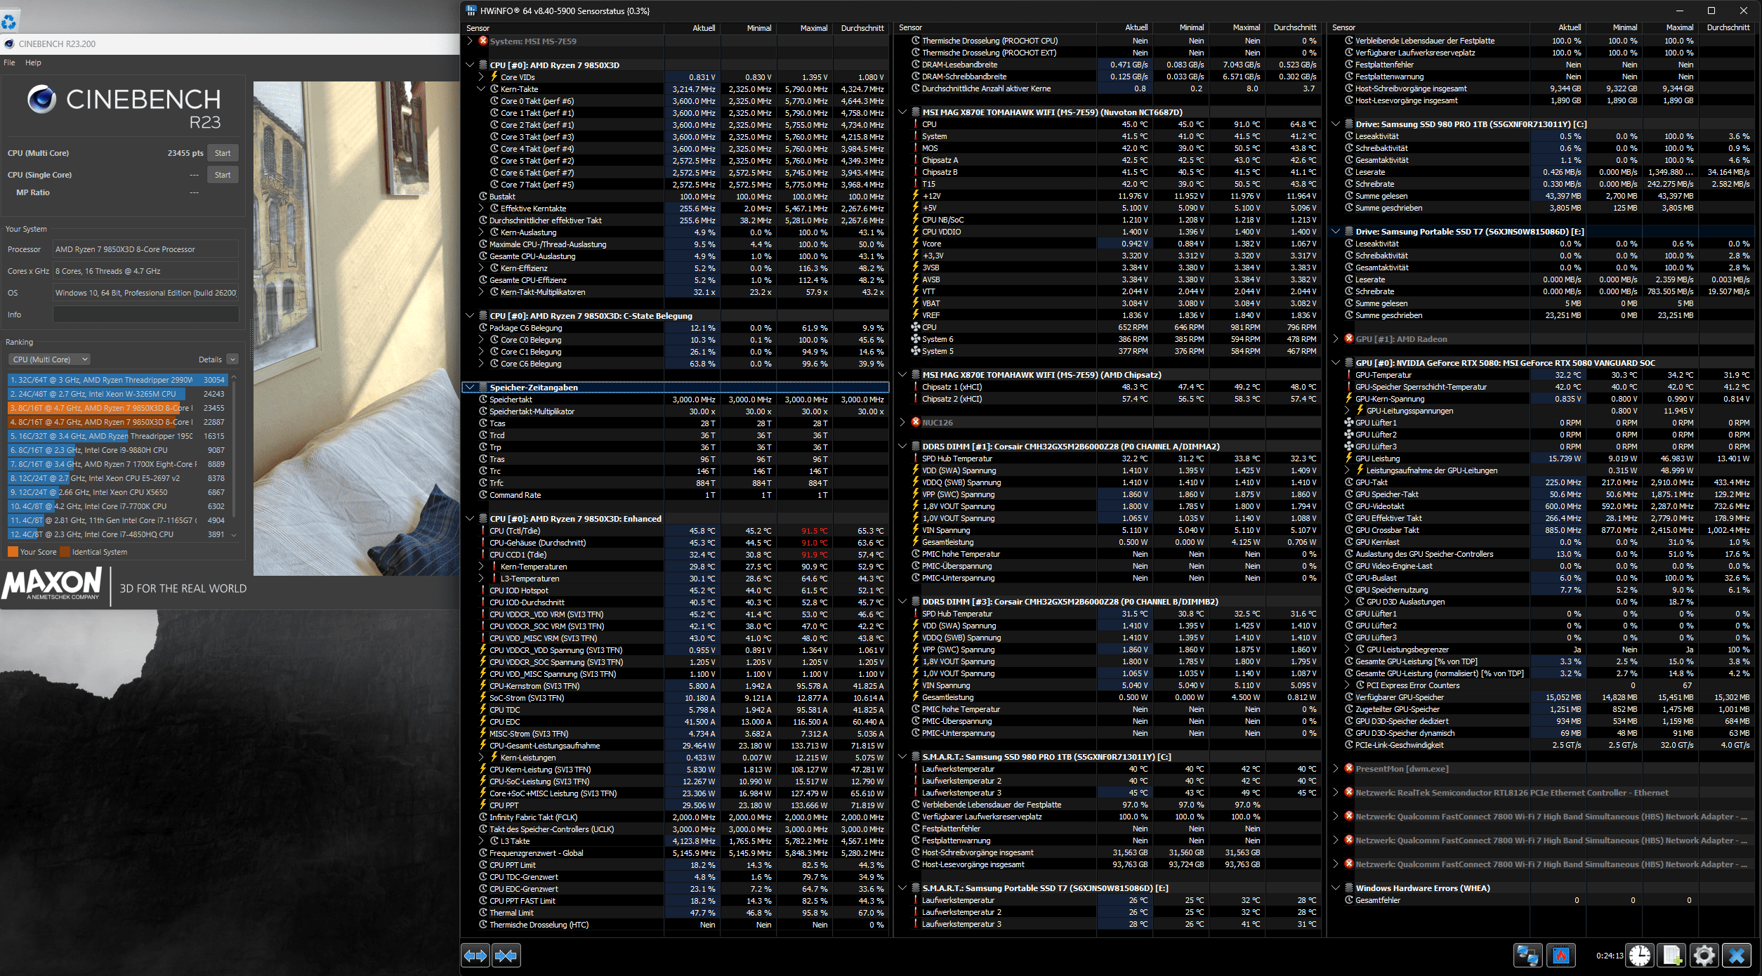1762x976 pixels.
Task: Click the Info text field
Action: pos(146,315)
